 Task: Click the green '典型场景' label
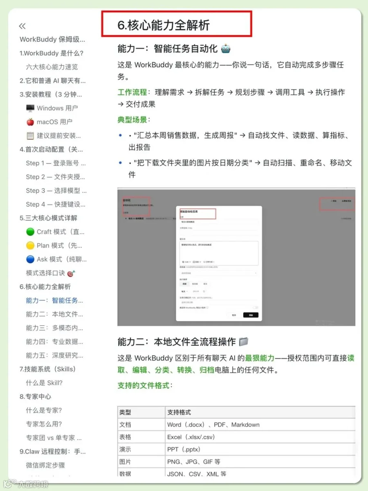(132, 120)
